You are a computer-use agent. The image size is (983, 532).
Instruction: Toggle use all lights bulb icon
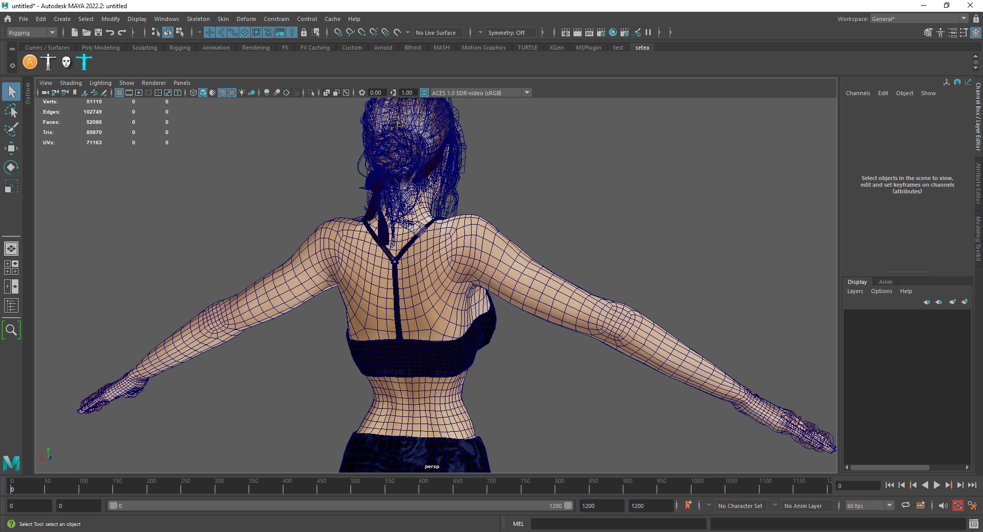(242, 93)
